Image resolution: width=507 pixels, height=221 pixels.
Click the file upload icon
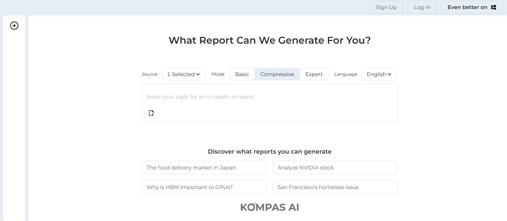pos(151,113)
